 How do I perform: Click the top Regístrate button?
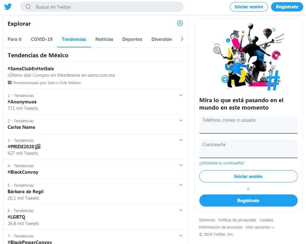[287, 7]
